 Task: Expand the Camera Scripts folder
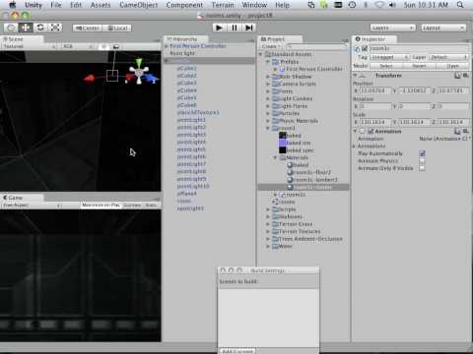[268, 84]
